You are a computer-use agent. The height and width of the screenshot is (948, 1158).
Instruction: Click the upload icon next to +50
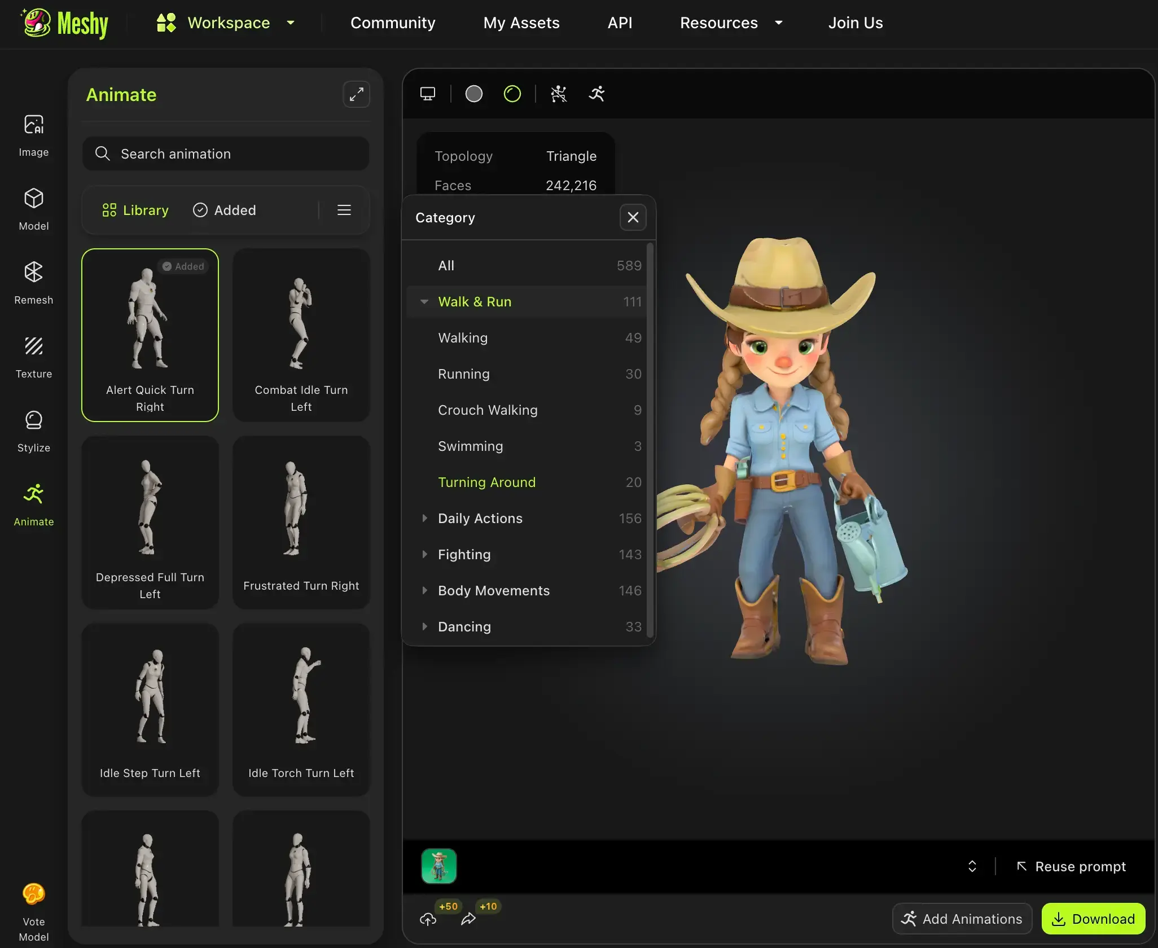(x=428, y=919)
